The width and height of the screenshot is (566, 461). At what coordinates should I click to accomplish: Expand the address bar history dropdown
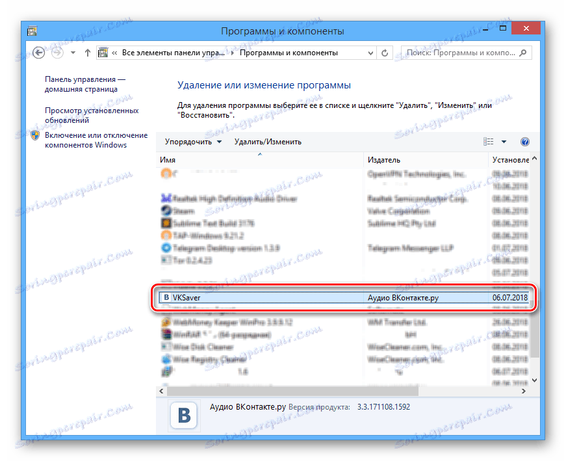[x=370, y=53]
